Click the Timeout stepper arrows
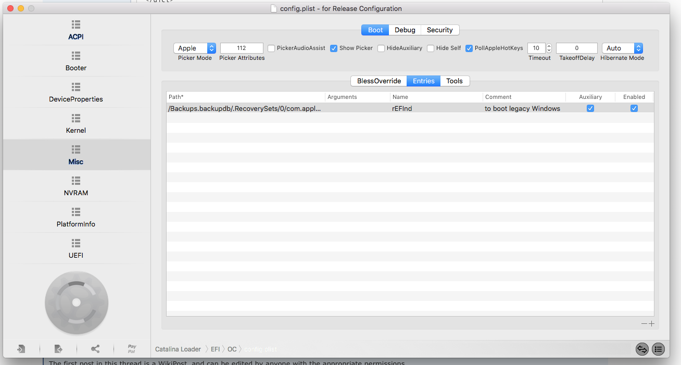Viewport: 681px width, 365px height. click(x=549, y=48)
